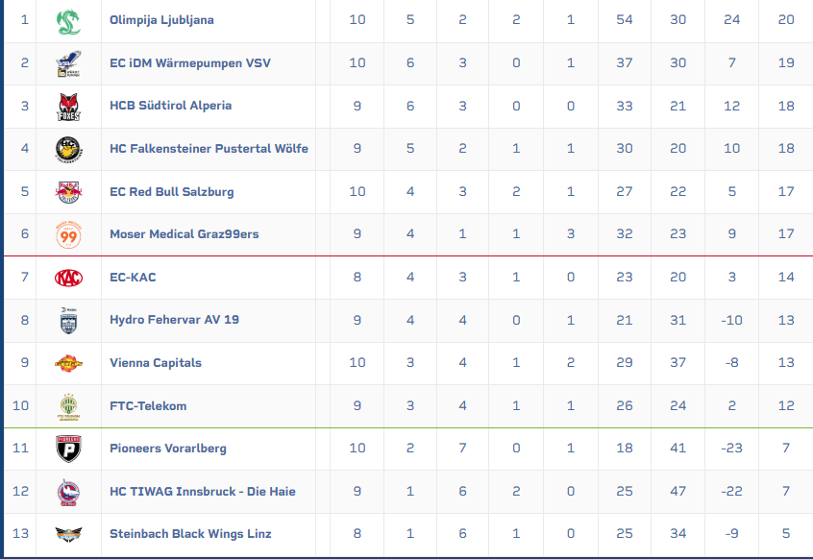Click the Red Bull Salzburg logo
The width and height of the screenshot is (813, 559).
pyautogui.click(x=68, y=192)
